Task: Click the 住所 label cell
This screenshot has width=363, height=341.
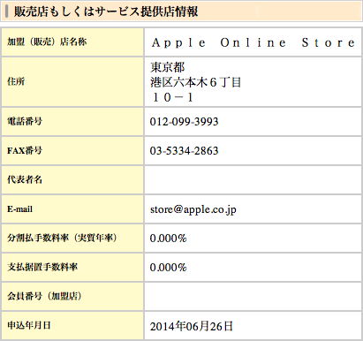Action: pos(72,82)
